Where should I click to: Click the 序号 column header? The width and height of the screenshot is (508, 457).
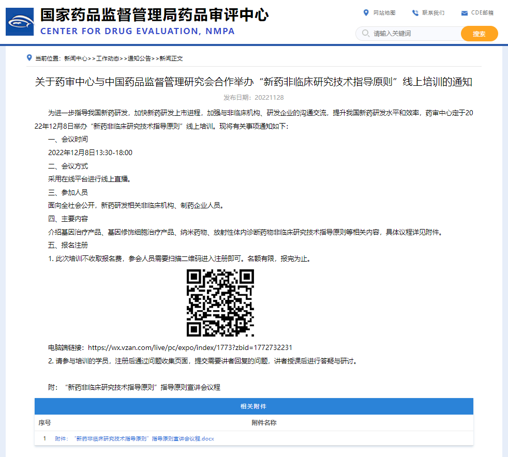pyautogui.click(x=44, y=423)
